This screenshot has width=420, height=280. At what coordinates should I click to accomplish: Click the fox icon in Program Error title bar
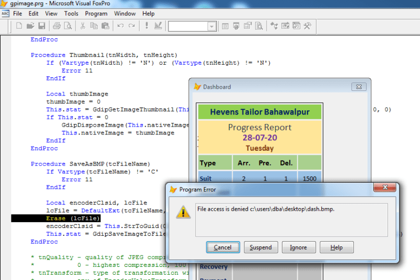click(x=173, y=190)
